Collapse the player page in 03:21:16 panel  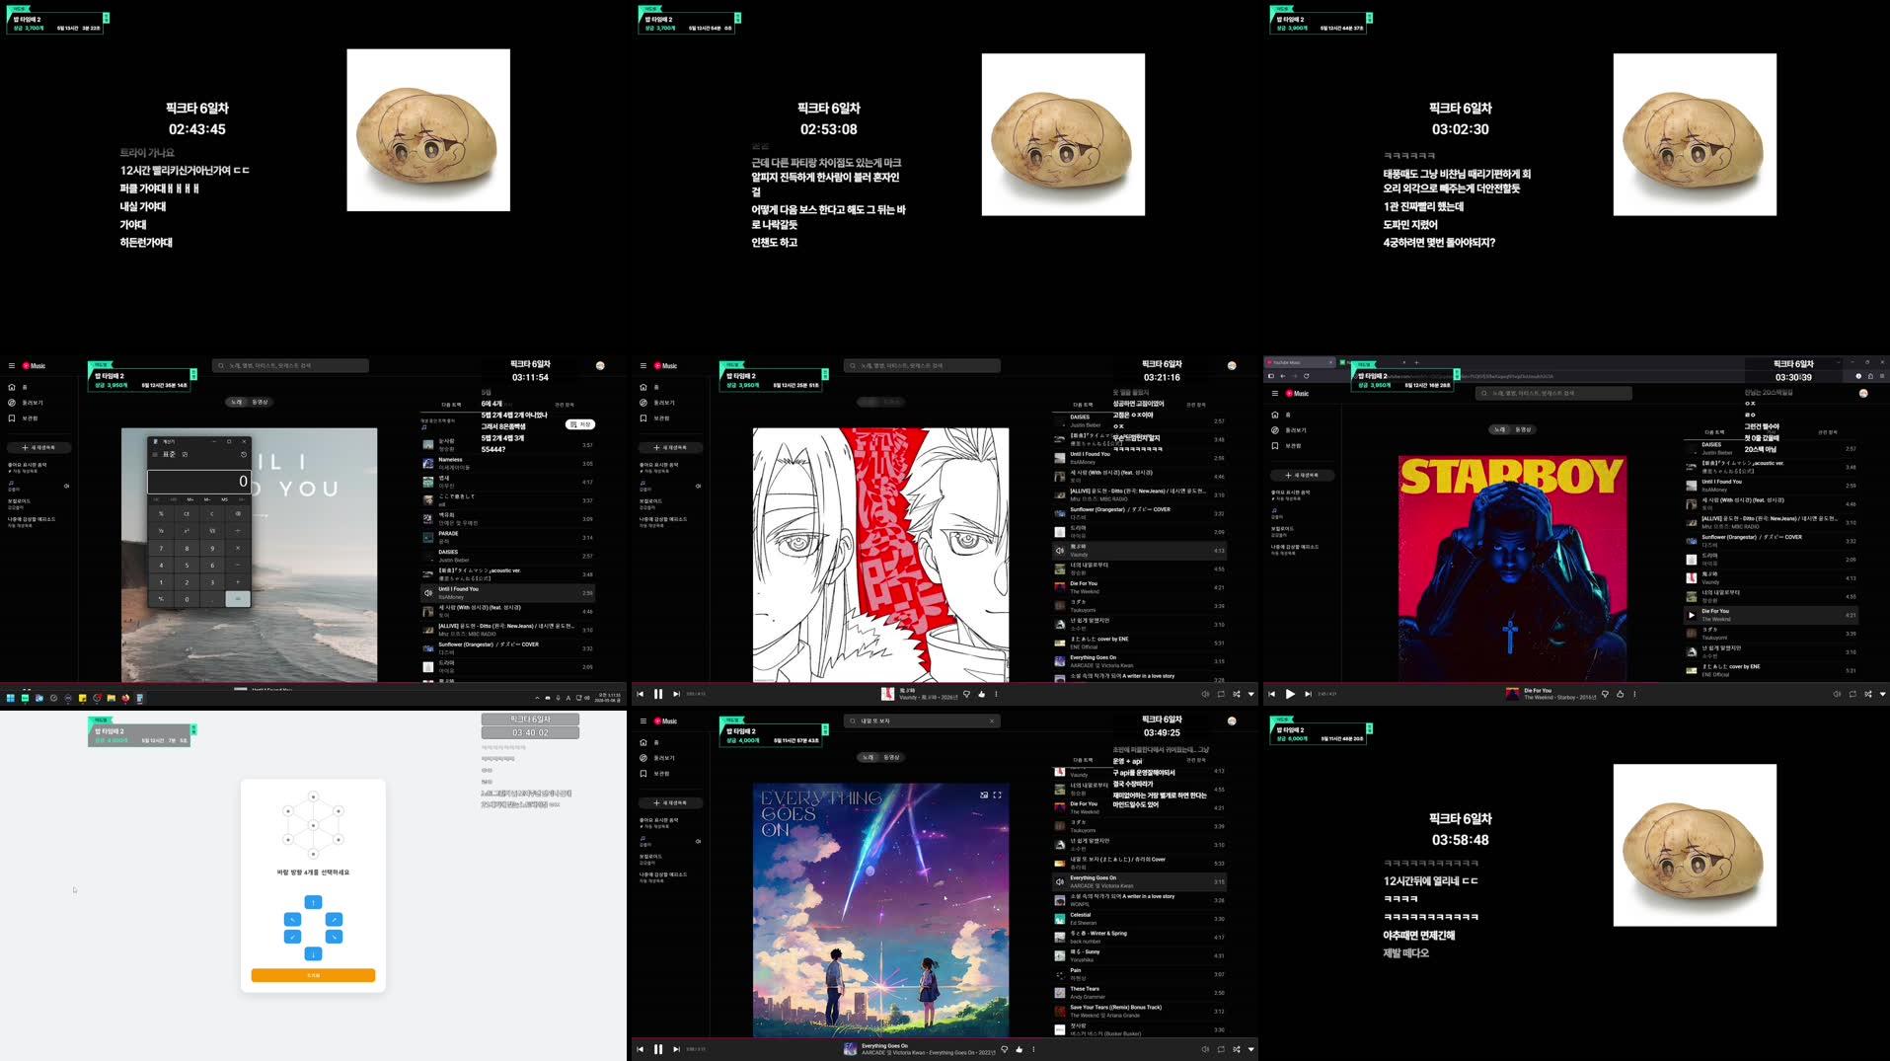coord(1251,694)
